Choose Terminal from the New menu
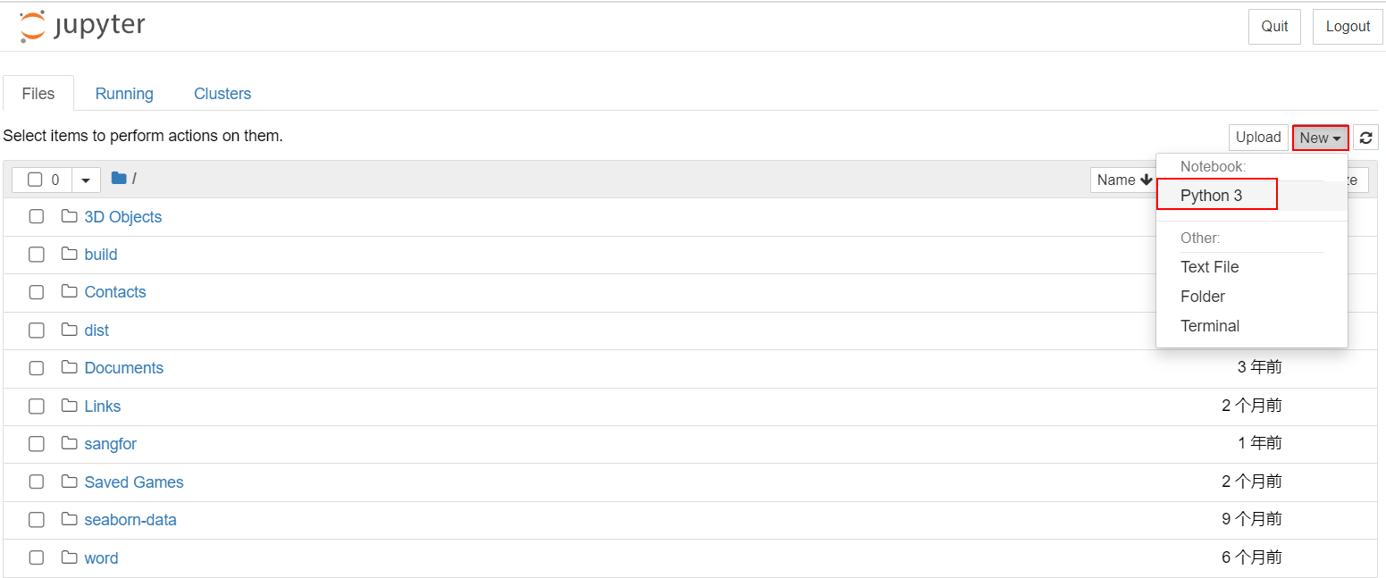 point(1210,326)
